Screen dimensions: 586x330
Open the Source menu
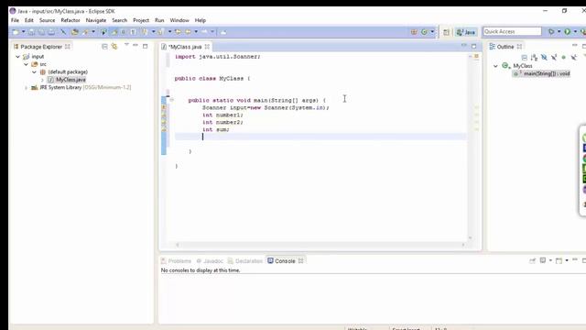47,20
